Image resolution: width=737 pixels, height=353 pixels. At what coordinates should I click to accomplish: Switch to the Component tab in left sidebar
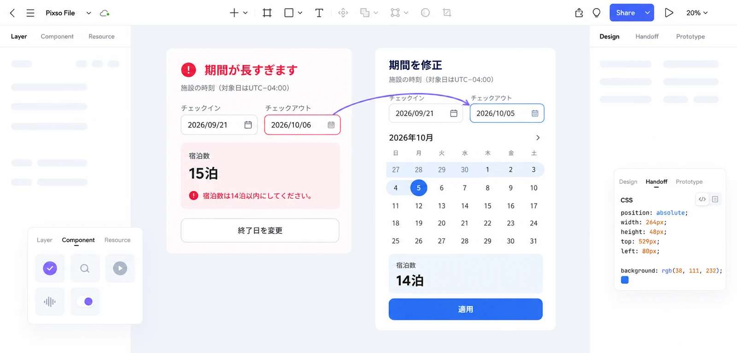(57, 36)
